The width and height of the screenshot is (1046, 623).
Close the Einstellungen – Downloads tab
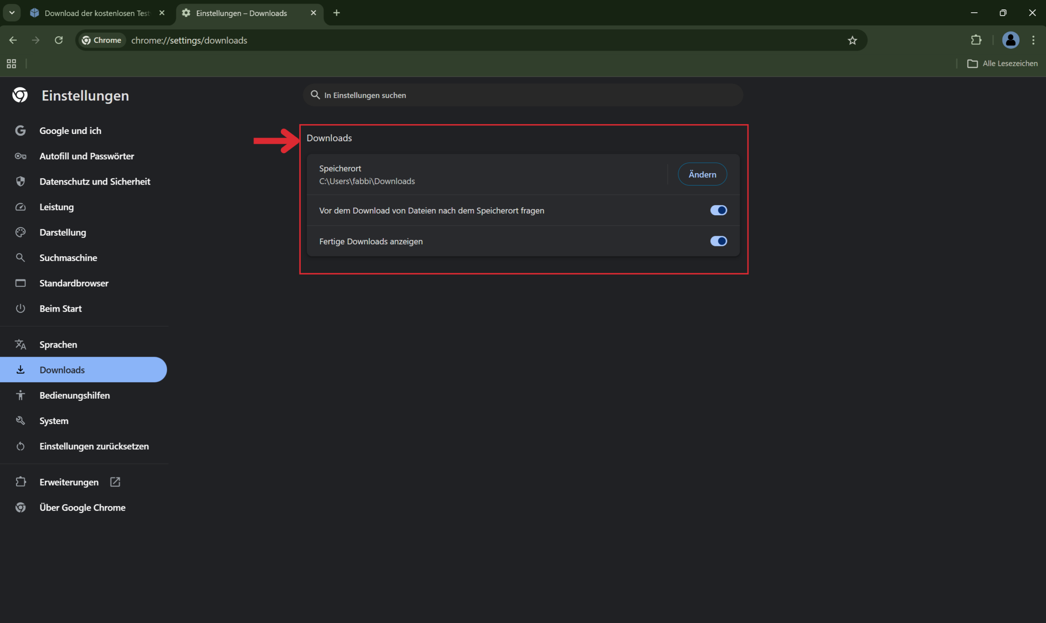pyautogui.click(x=313, y=13)
